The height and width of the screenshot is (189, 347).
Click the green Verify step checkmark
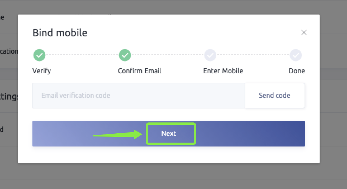(39, 55)
